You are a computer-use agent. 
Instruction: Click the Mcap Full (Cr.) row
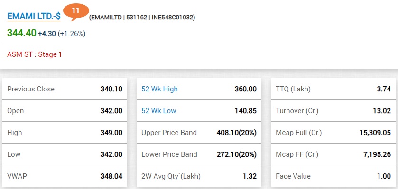tap(333, 133)
